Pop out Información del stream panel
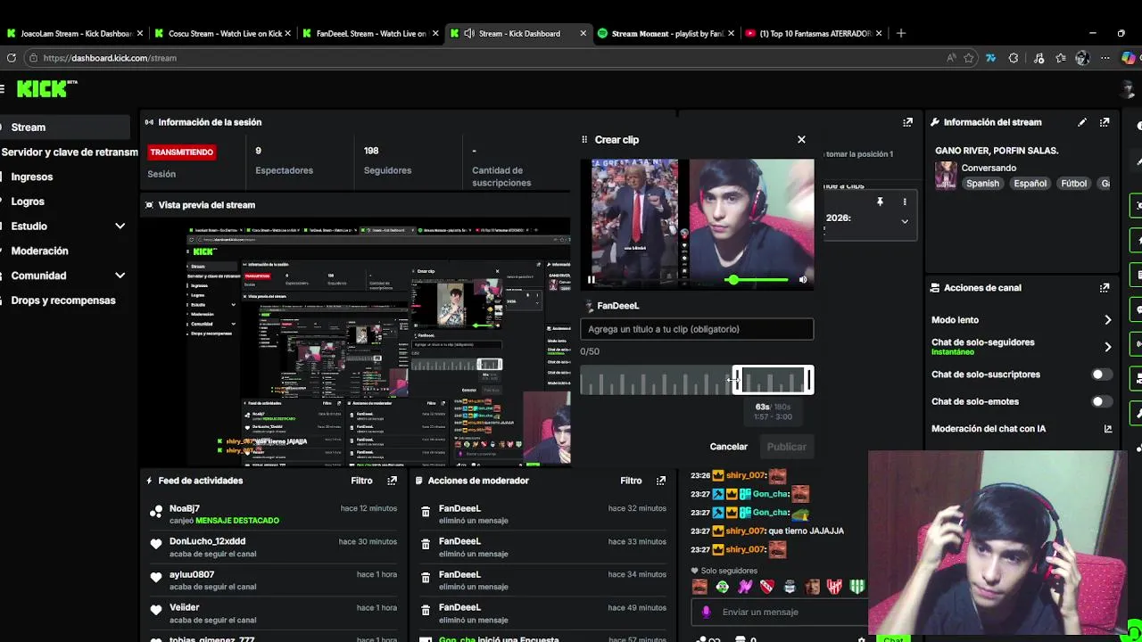The height and width of the screenshot is (642, 1142). pyautogui.click(x=1105, y=122)
